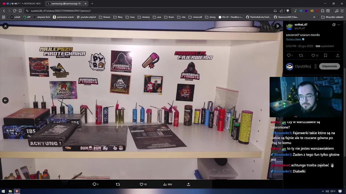Reload the current page

(15, 11)
